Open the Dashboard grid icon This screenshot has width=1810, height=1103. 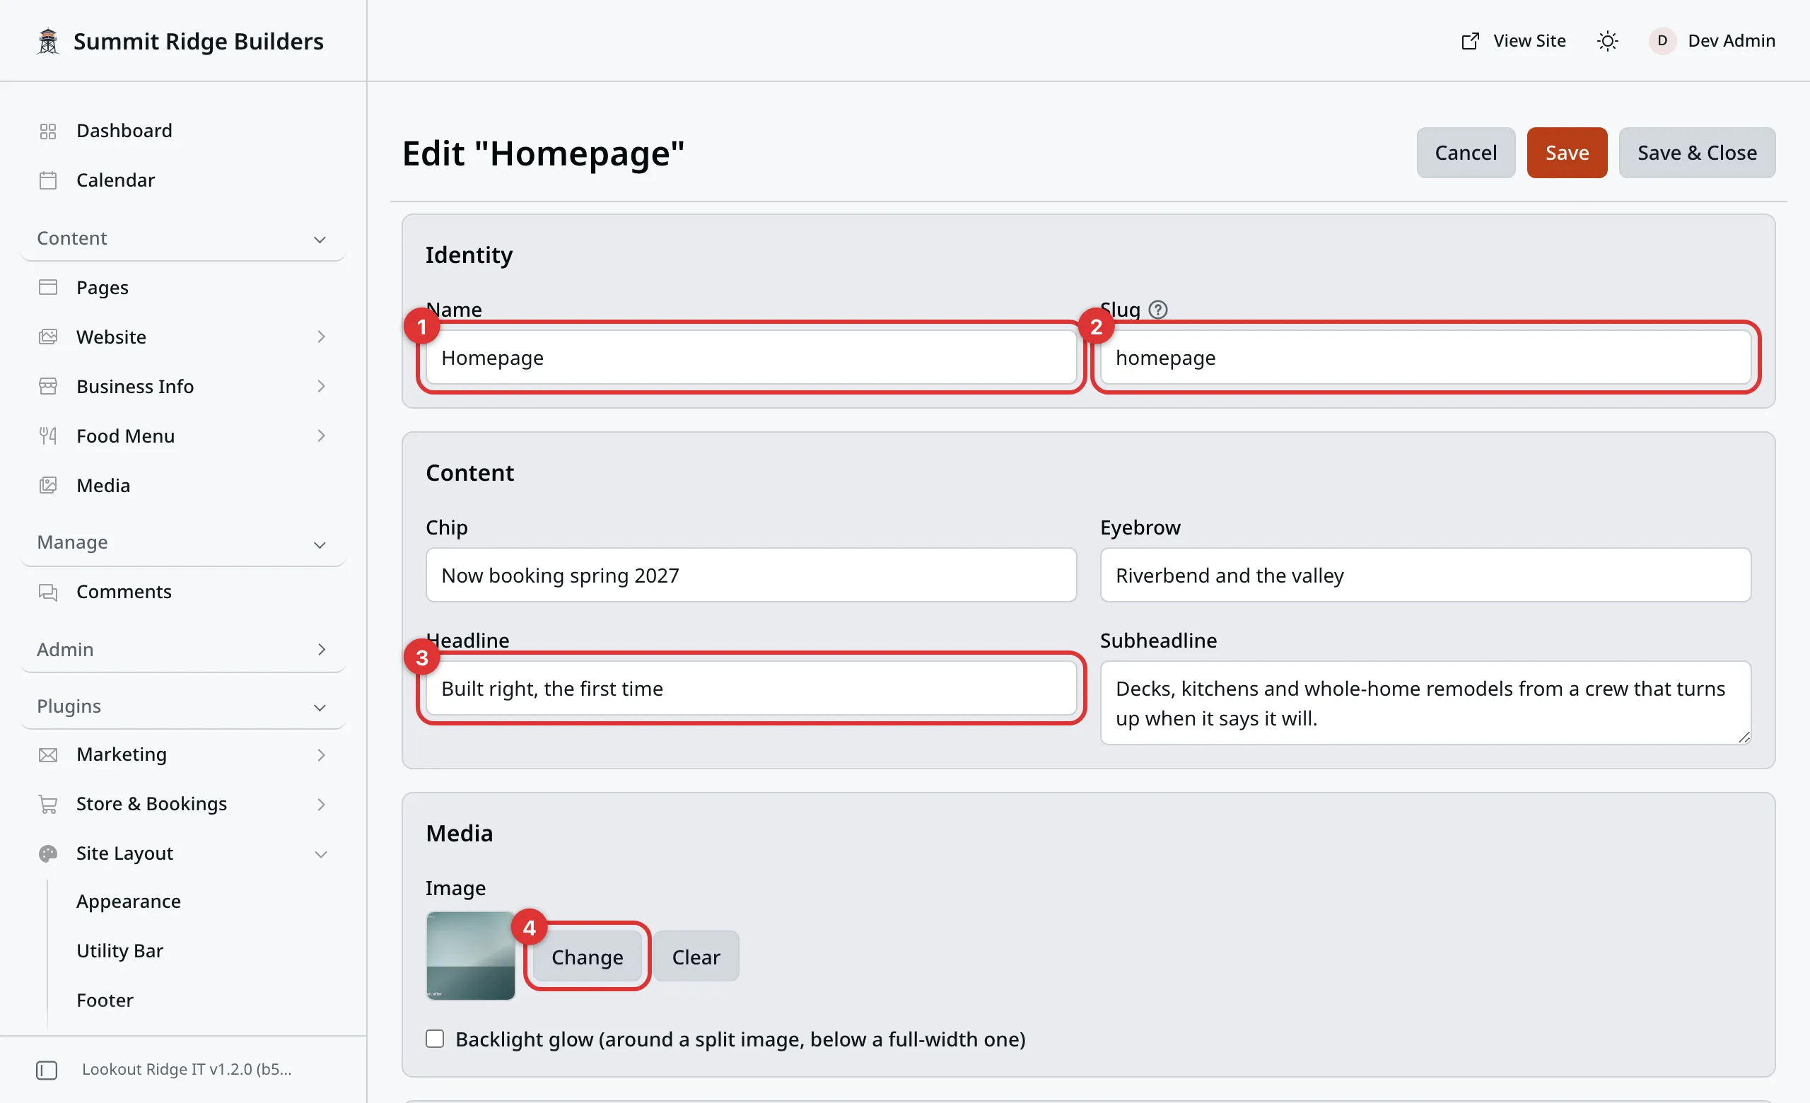pyautogui.click(x=48, y=131)
